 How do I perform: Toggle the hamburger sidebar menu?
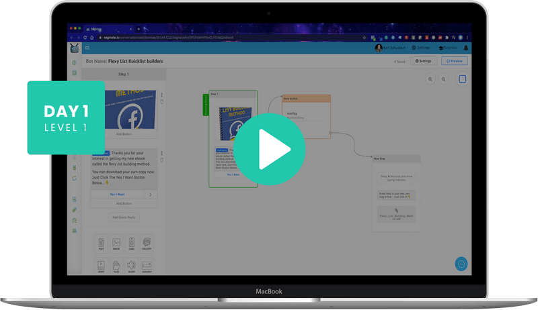(x=87, y=48)
